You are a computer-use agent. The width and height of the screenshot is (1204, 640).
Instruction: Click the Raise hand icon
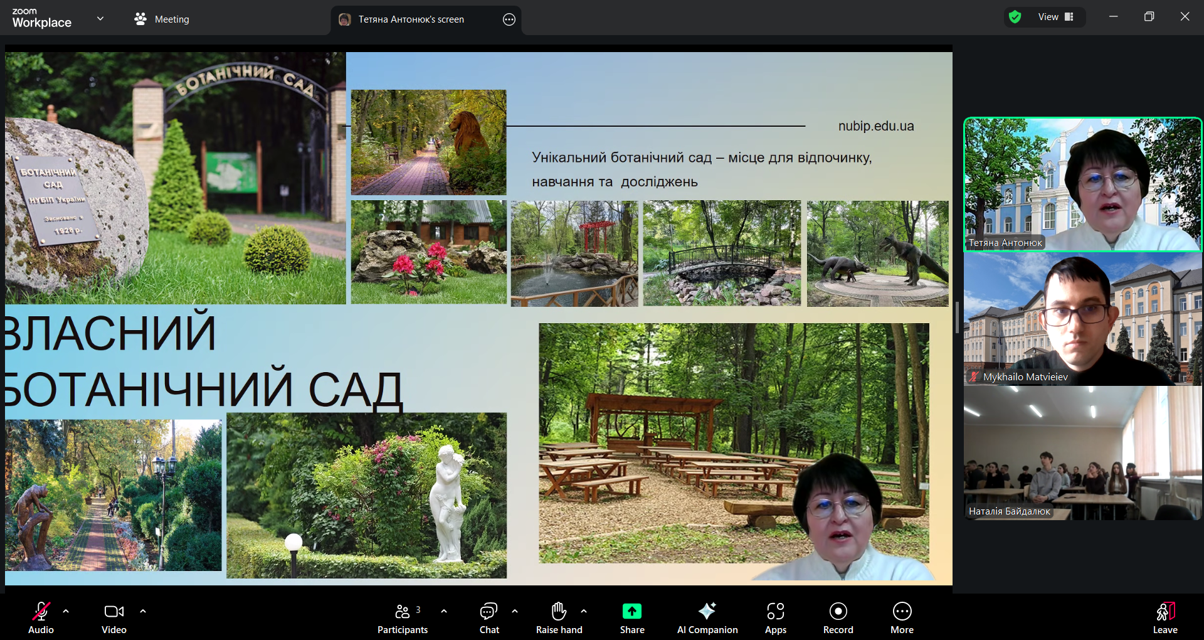coord(559,618)
